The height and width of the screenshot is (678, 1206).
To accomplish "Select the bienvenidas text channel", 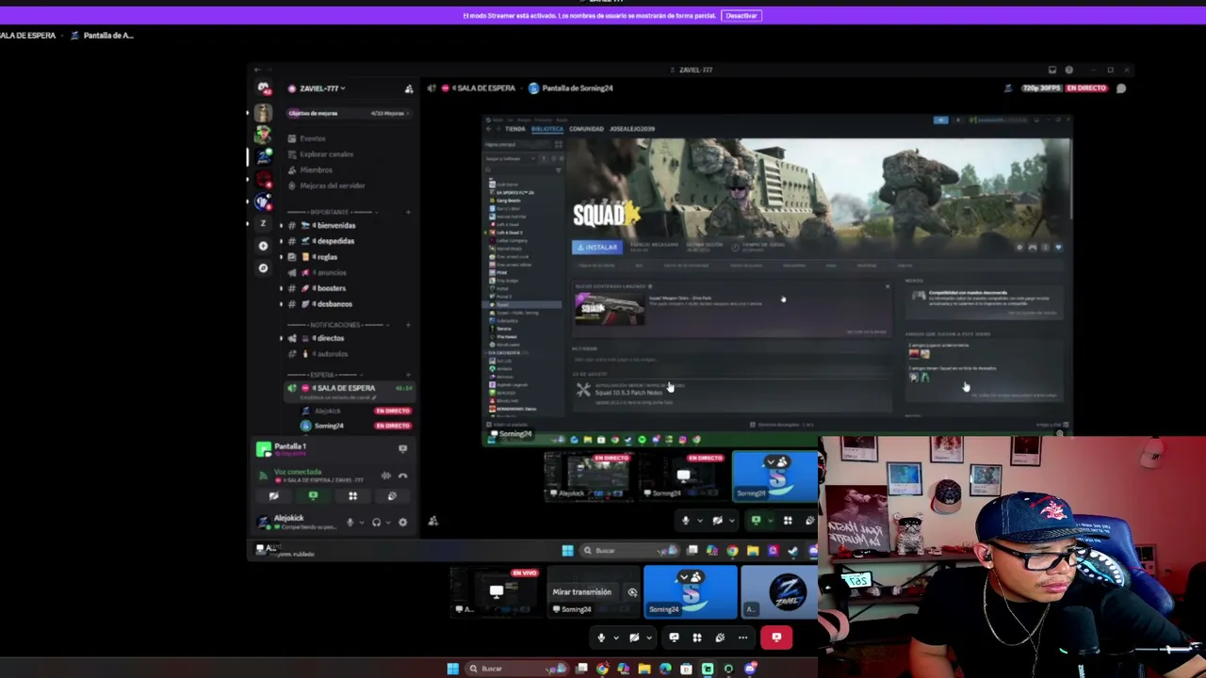I will click(334, 226).
